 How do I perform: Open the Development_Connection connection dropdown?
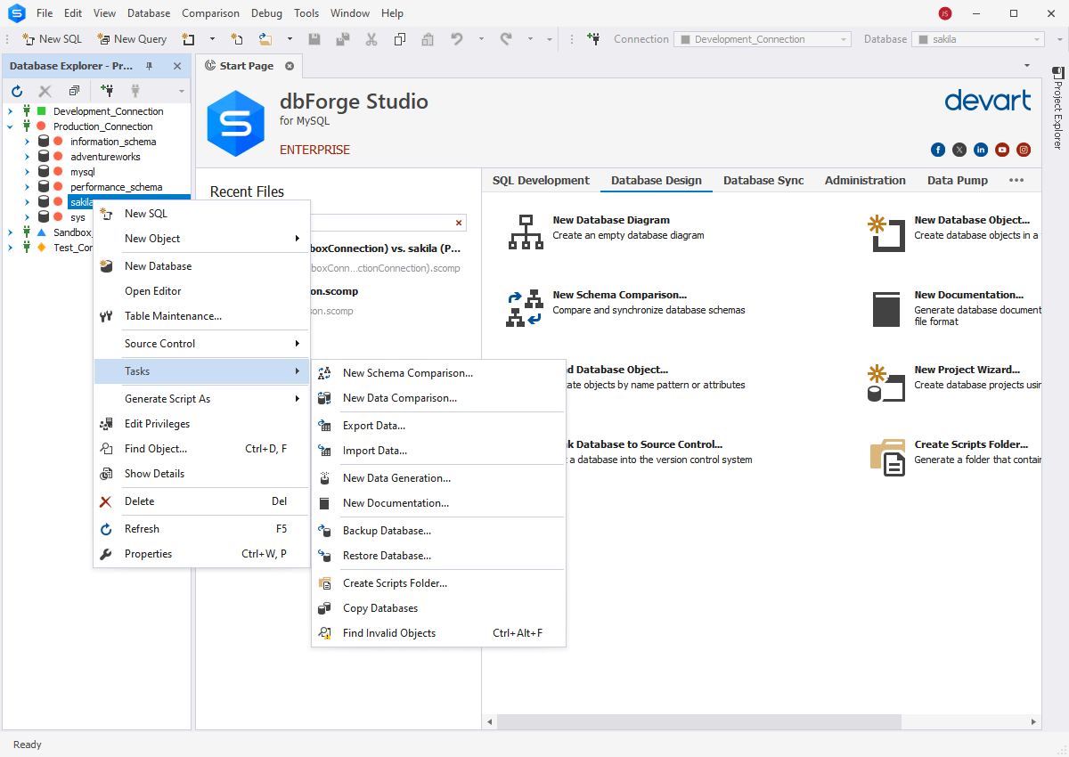click(845, 38)
